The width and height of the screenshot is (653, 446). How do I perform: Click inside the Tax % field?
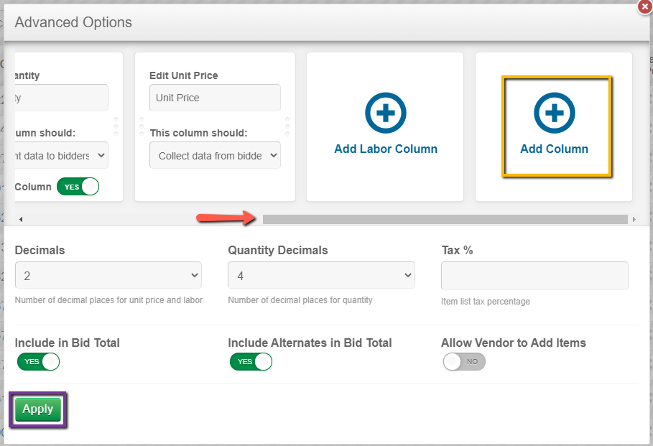(x=534, y=276)
